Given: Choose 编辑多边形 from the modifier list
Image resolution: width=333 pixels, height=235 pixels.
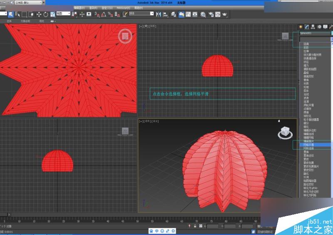Looking at the screenshot, I should [310, 130].
